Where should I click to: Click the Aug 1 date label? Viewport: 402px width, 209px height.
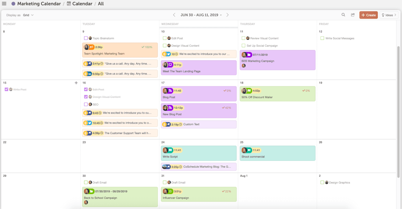pos(244,176)
